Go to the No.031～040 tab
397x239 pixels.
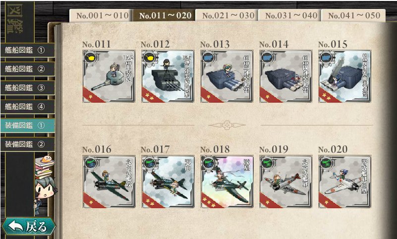pyautogui.click(x=290, y=15)
